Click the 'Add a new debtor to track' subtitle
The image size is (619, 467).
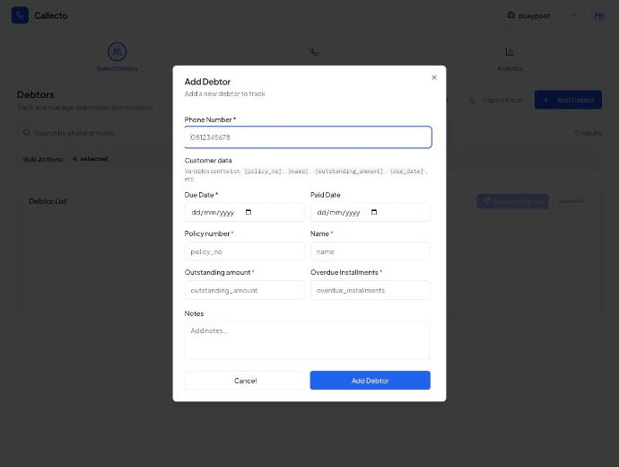click(224, 93)
